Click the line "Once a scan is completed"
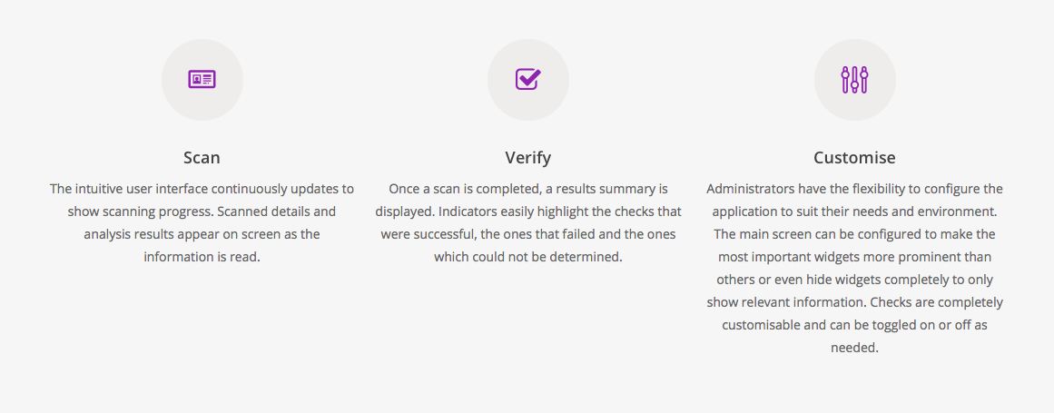Viewport: 1054px width, 413px height. [x=527, y=189]
